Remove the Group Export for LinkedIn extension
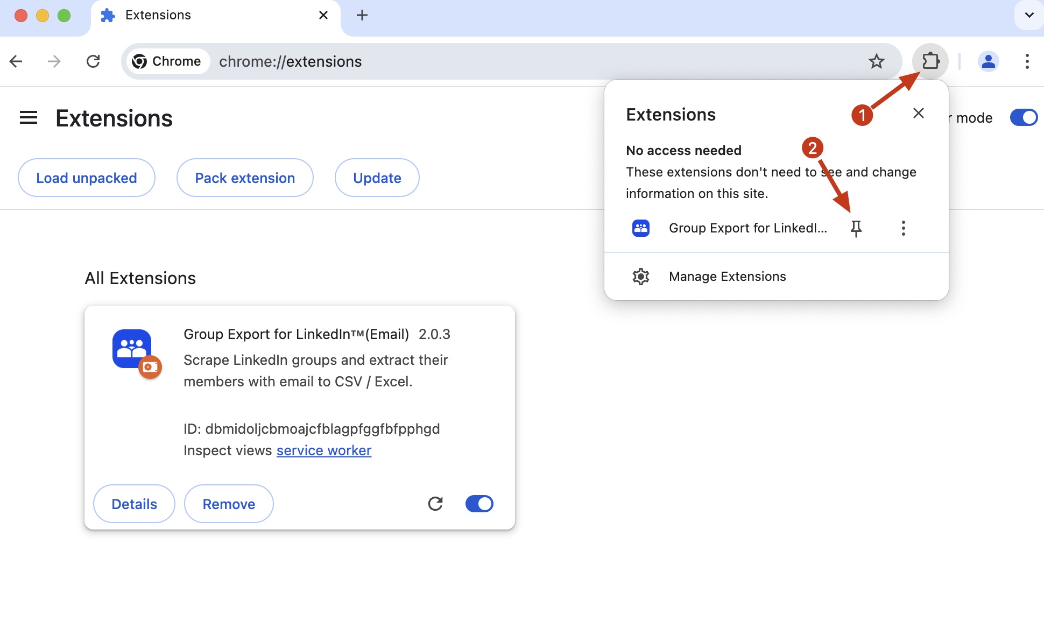The width and height of the screenshot is (1044, 621). click(x=228, y=504)
